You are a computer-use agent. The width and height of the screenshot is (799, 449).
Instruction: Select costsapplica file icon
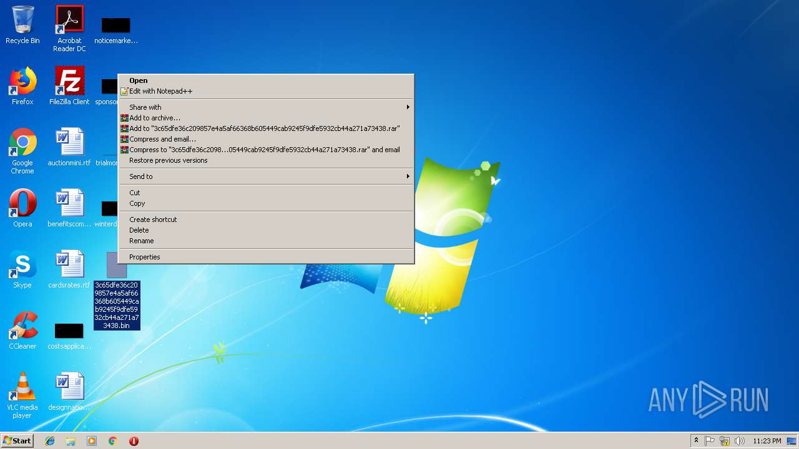pos(69,336)
